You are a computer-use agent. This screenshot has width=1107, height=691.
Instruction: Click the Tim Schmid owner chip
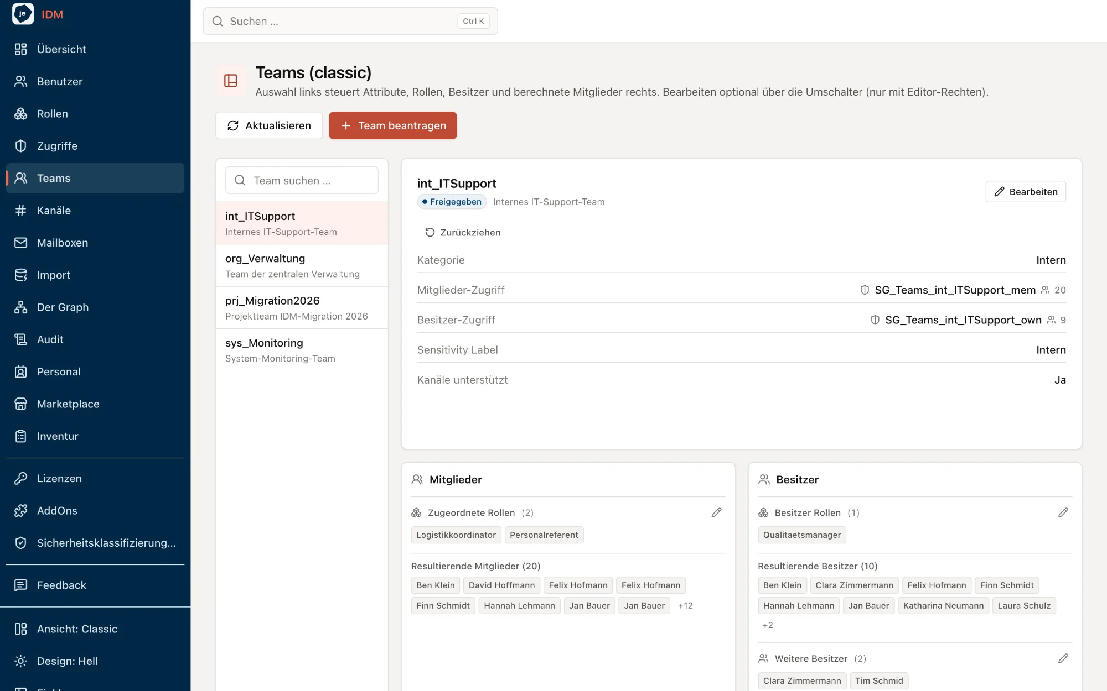[x=879, y=680]
